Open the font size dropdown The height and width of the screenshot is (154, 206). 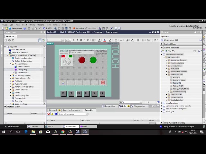point(70,40)
